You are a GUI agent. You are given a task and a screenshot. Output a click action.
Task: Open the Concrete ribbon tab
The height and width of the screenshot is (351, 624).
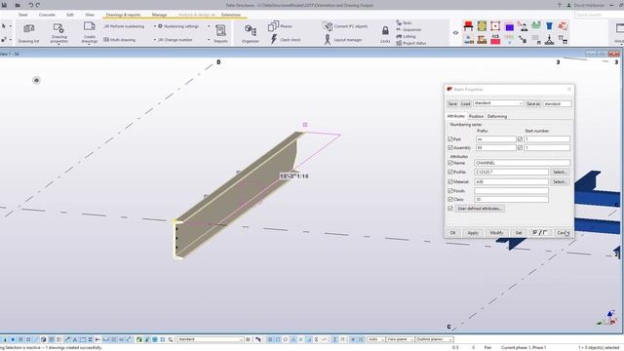click(47, 15)
